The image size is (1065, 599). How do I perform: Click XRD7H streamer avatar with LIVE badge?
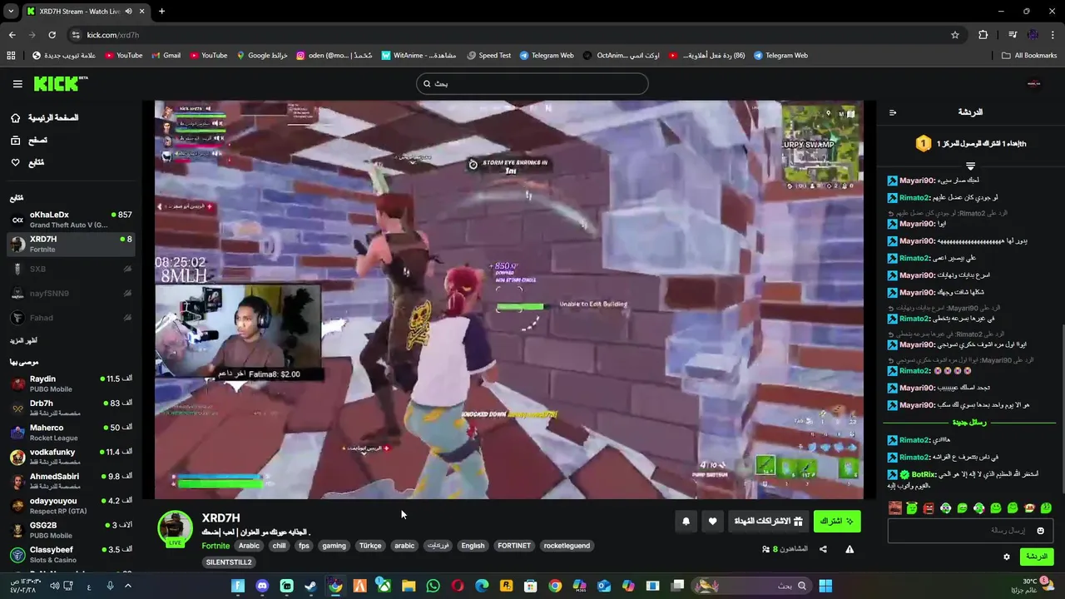(175, 528)
